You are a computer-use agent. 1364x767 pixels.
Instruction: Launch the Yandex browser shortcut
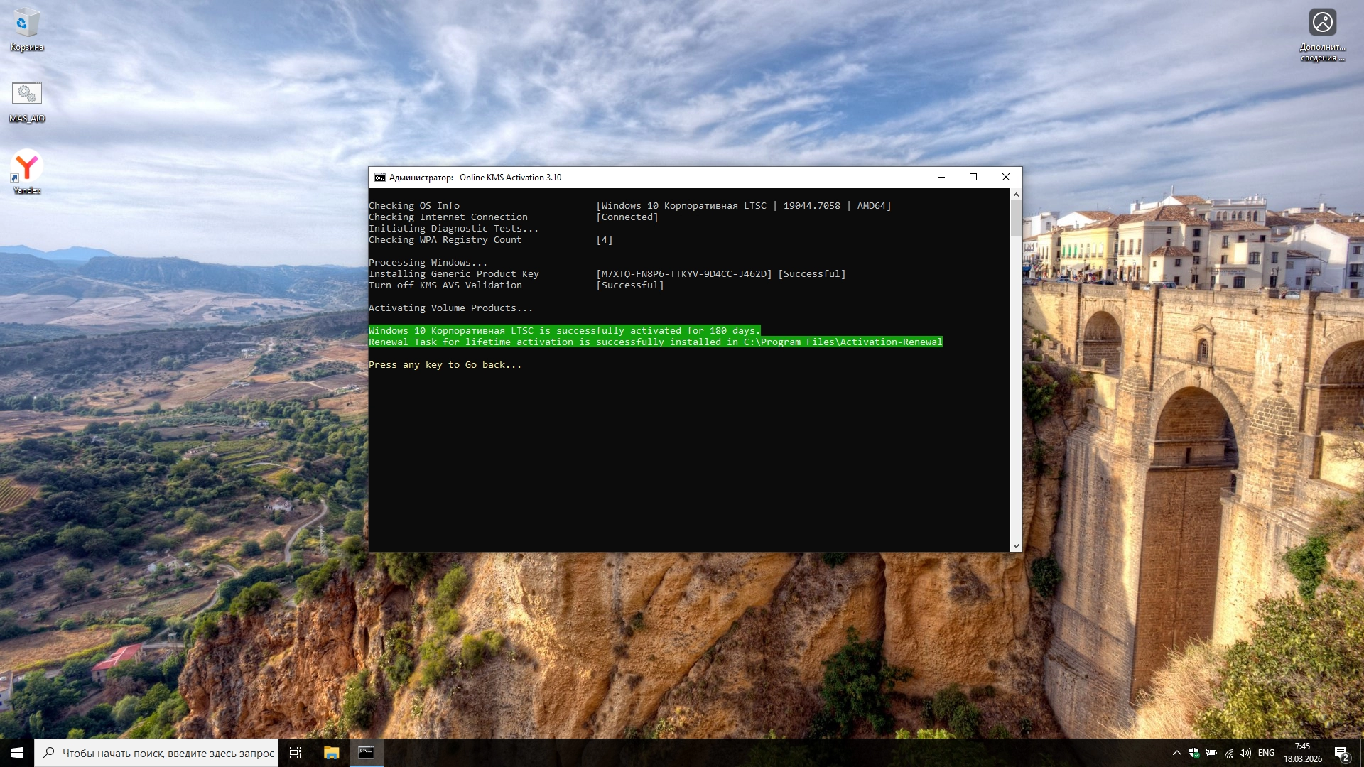[26, 168]
